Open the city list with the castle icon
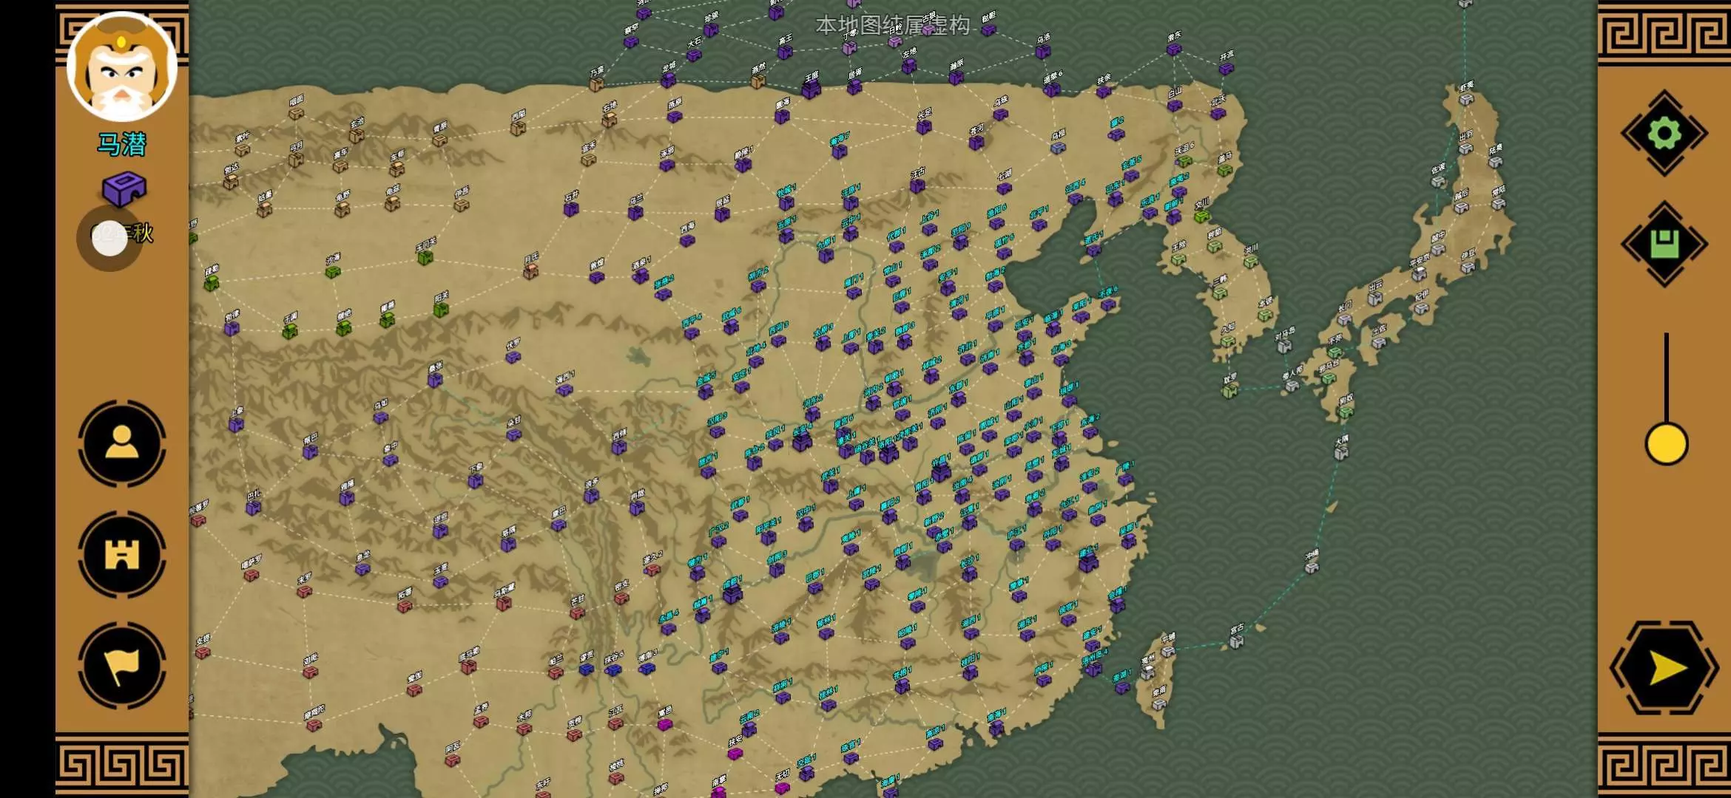Screen dimensions: 1731x798 pyautogui.click(x=122, y=554)
